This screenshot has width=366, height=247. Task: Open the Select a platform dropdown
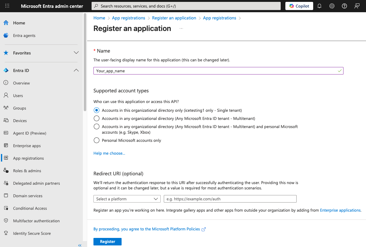(127, 199)
